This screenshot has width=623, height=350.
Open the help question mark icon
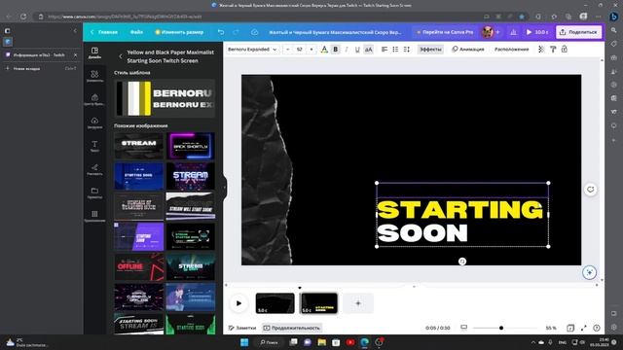[597, 328]
